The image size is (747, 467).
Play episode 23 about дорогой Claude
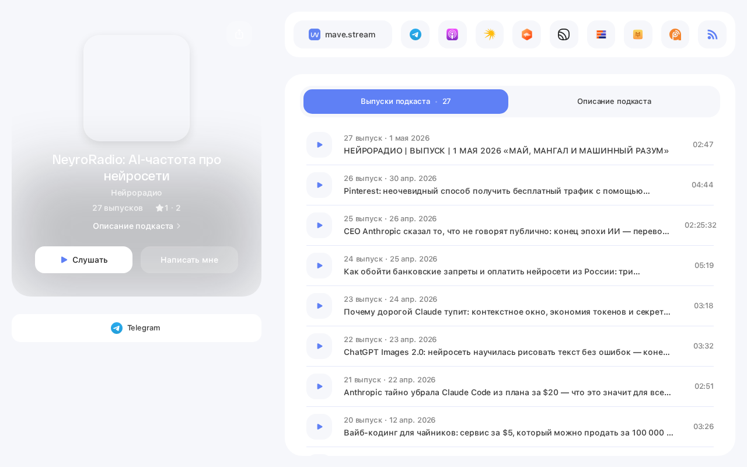click(319, 306)
